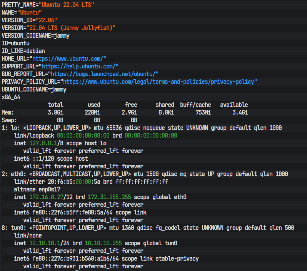Click the "Swap:" row label
The width and height of the screenshot is (307, 271).
[9, 120]
